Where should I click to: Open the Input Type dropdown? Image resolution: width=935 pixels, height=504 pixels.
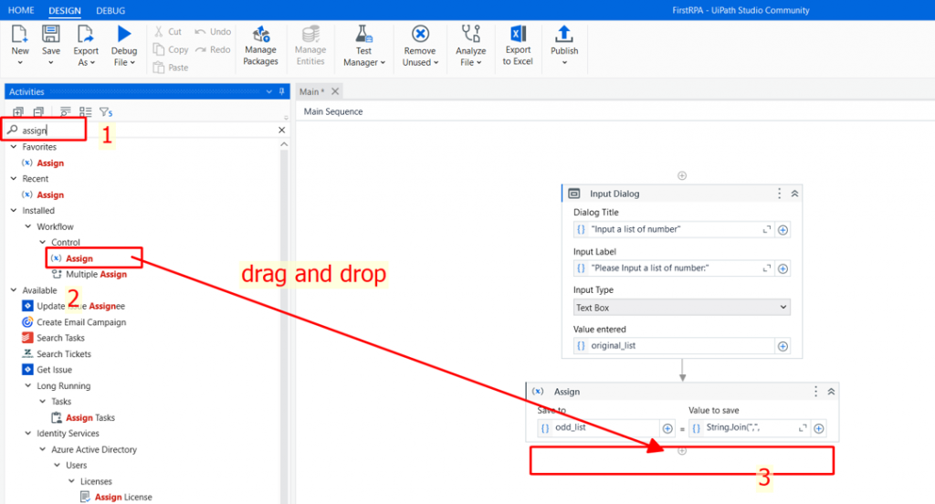(x=681, y=307)
